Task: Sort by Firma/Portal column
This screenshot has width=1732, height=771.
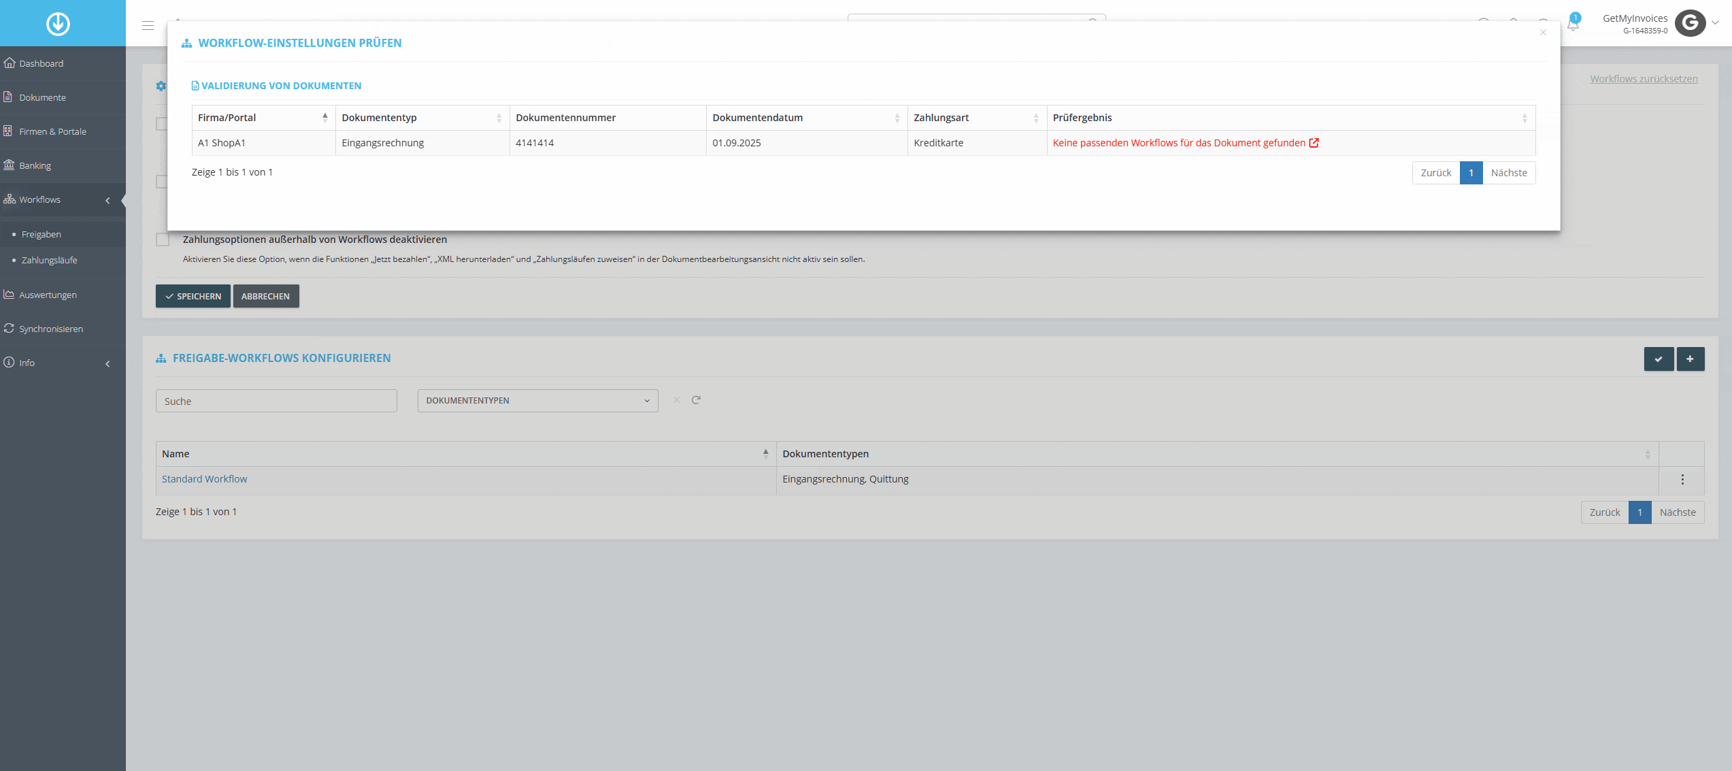Action: tap(263, 118)
